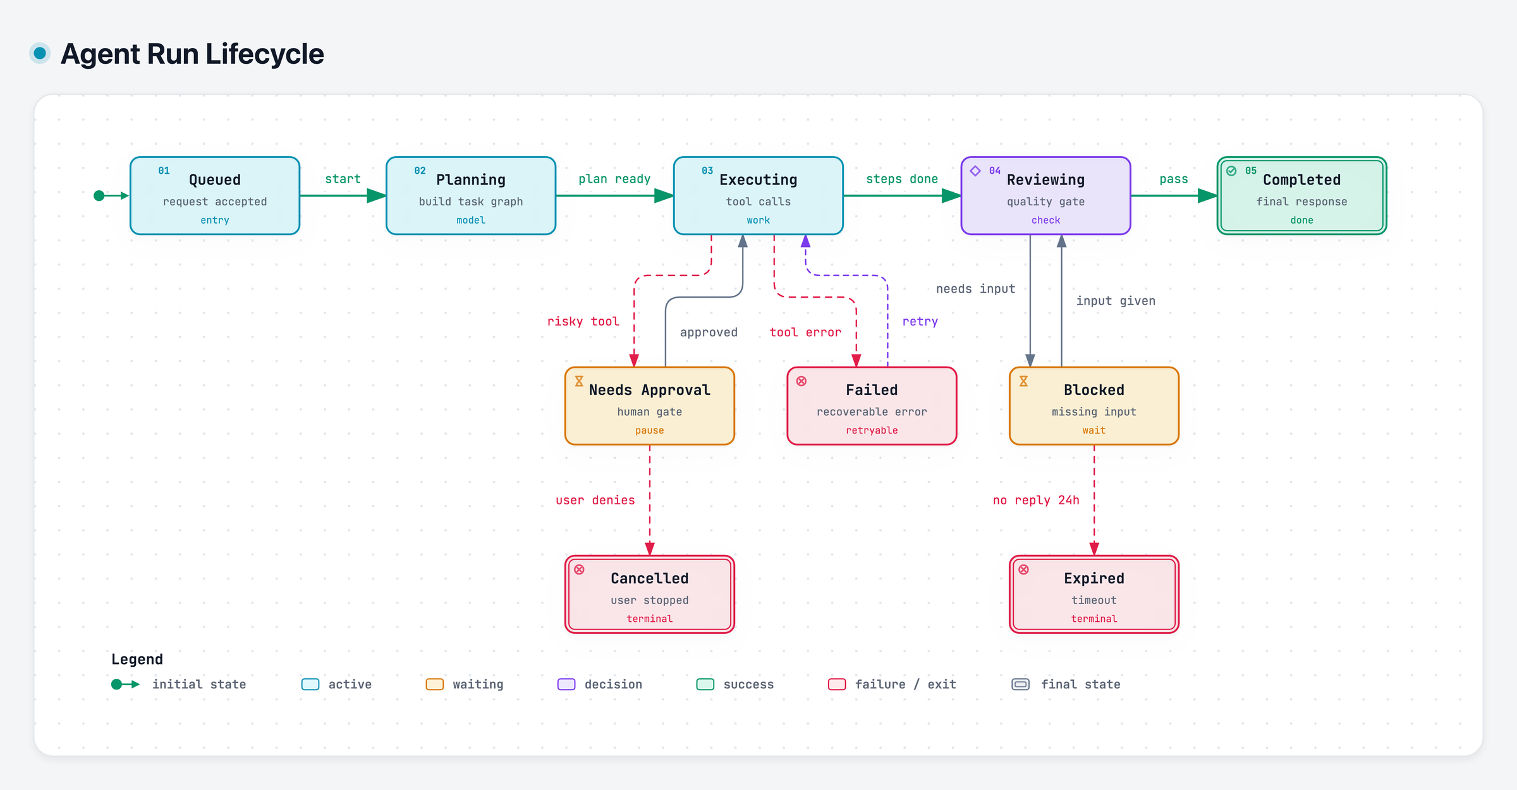Viewport: 1517px width, 790px height.
Task: Click the 'needs input' edge label
Action: (975, 289)
